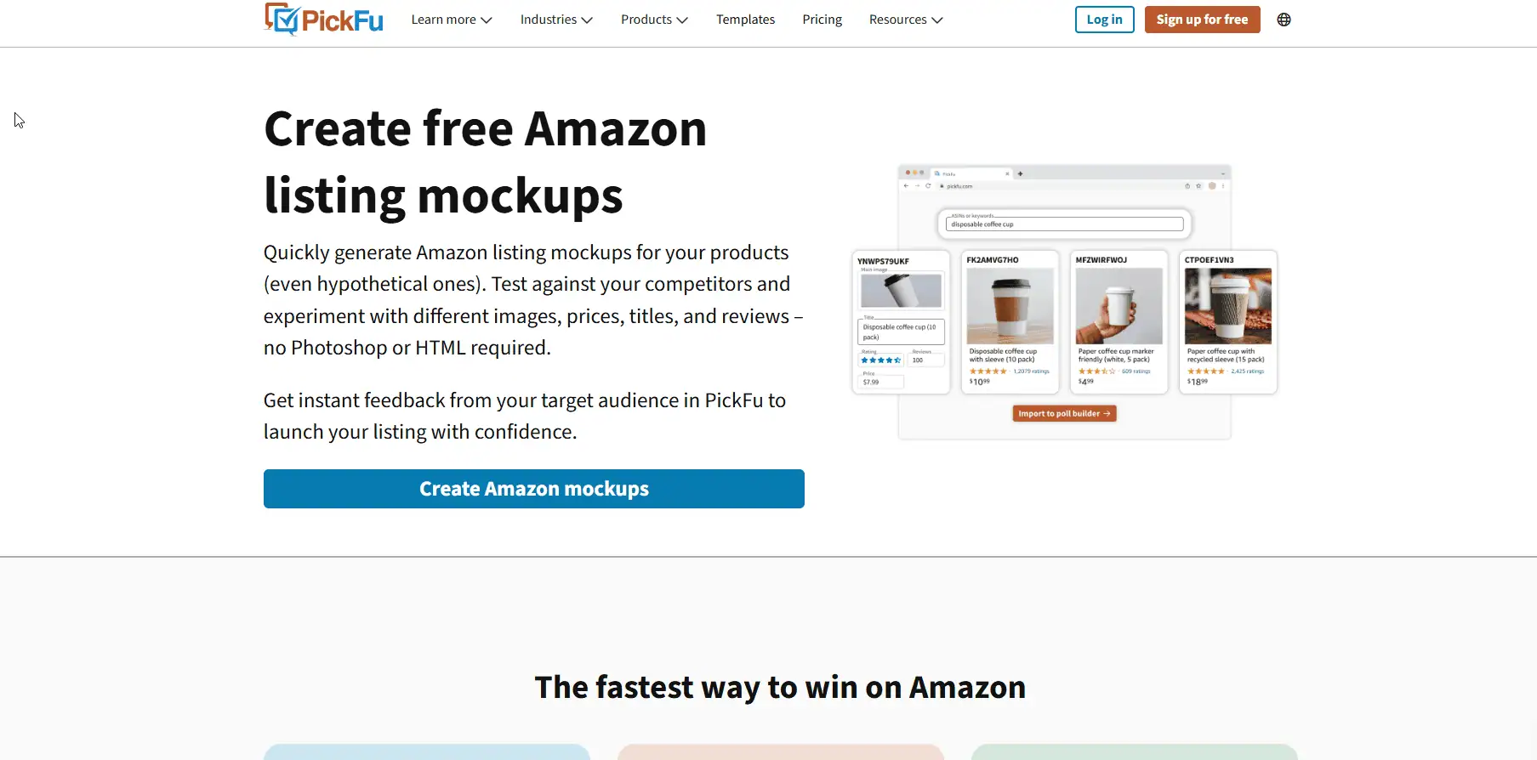Click the Log in button
Viewport: 1537px width, 760px height.
coord(1104,20)
